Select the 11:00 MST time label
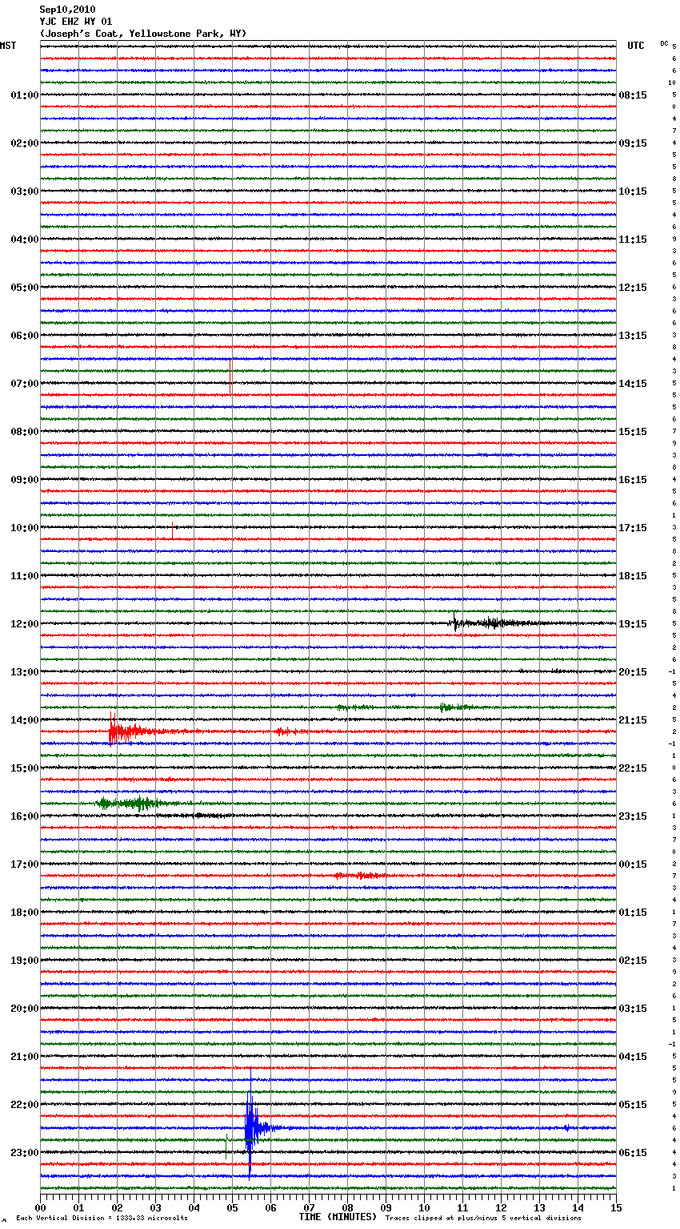Viewport: 680px width, 1229px height. 25,576
